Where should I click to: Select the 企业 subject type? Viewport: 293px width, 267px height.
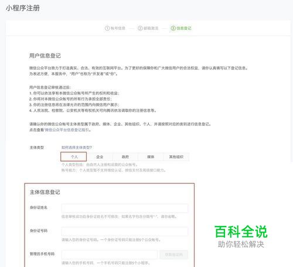(100, 157)
